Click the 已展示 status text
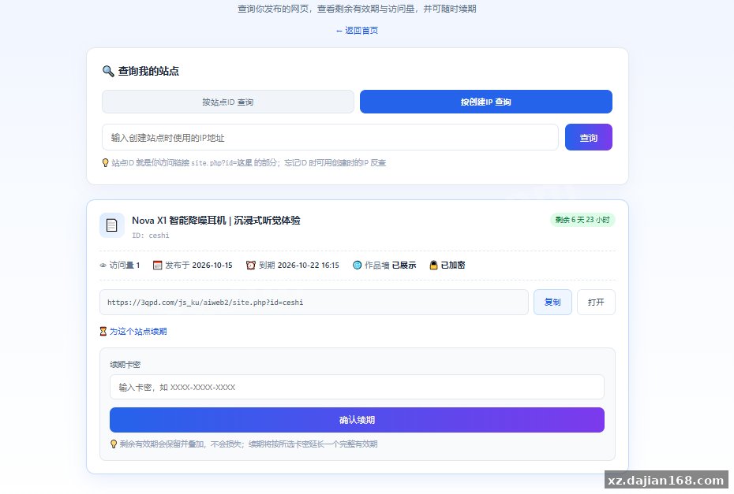734x494 pixels. click(x=404, y=265)
